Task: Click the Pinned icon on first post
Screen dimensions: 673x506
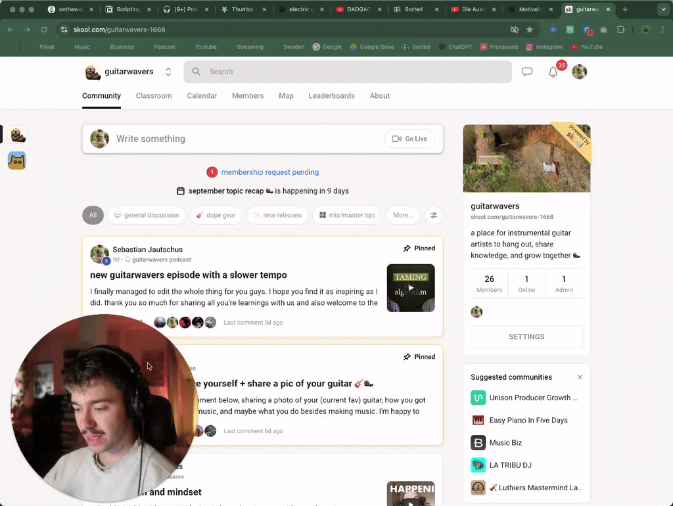Action: pyautogui.click(x=407, y=248)
